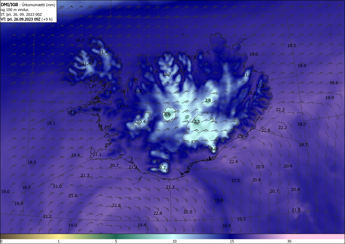Click the 10.7 value label
Image resolution: width=345 pixels, height=244 pixels.
point(167,74)
